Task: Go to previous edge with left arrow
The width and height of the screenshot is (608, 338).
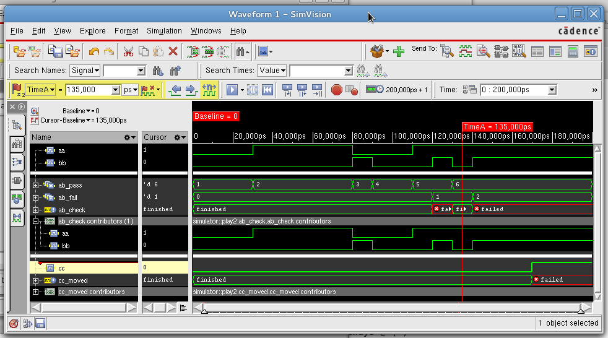Action: point(175,90)
